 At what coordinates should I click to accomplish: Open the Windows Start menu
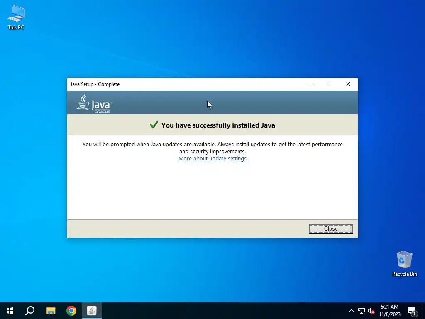tap(10, 311)
